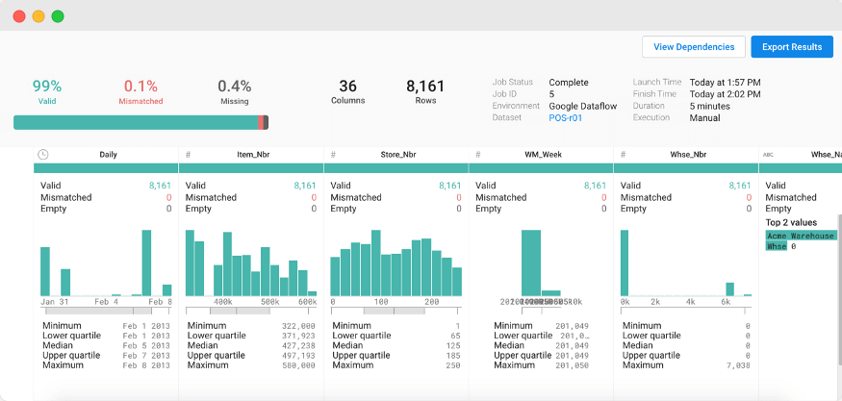This screenshot has height=401, width=842.
Task: Select the Acme Warehouse top value
Action: [801, 236]
